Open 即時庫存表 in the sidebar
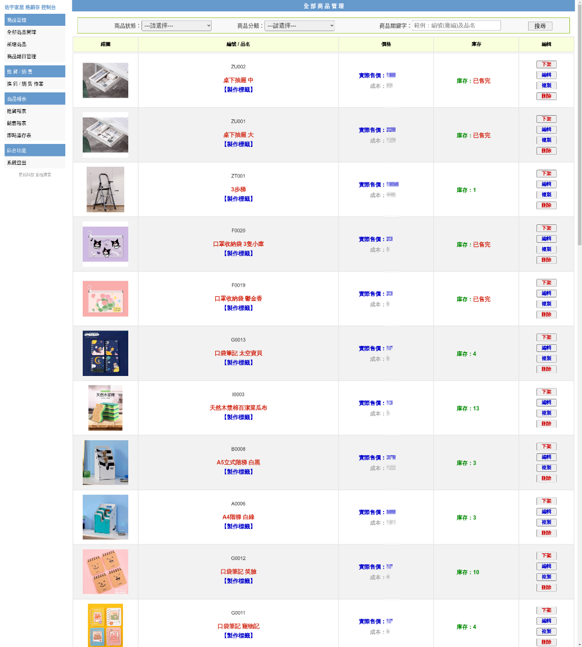 coord(19,136)
